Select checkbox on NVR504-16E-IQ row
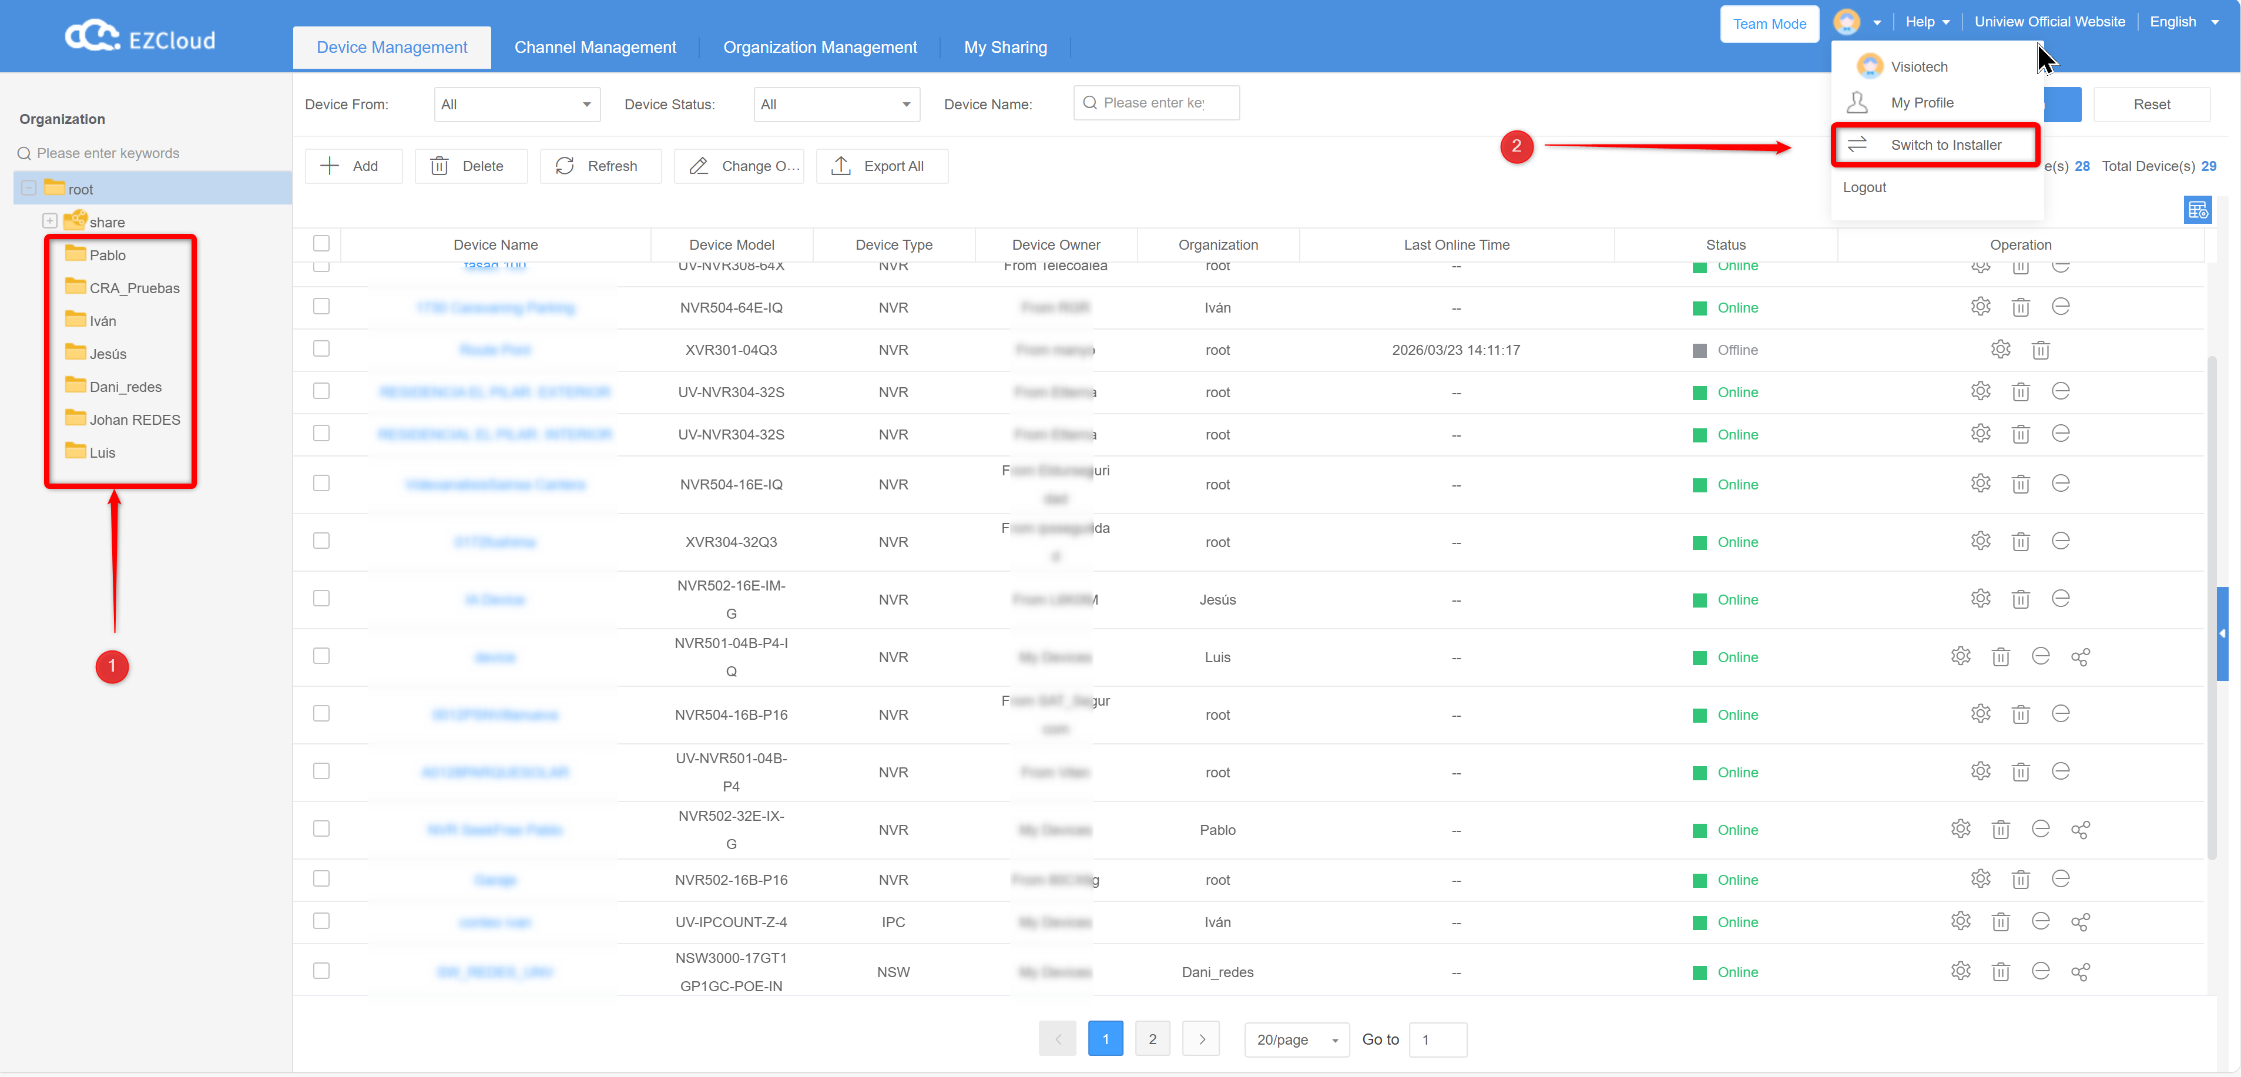 (x=321, y=483)
